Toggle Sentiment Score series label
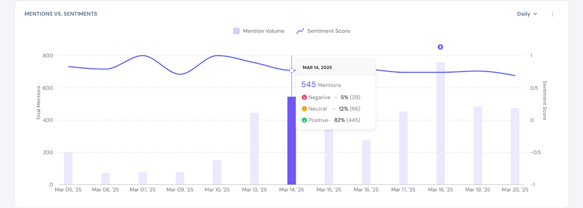Viewport: 583px width, 208px height. 328,31
